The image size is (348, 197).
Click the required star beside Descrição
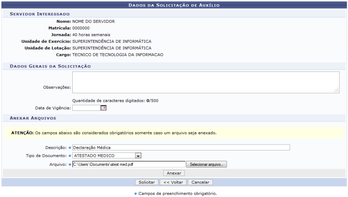click(70, 147)
